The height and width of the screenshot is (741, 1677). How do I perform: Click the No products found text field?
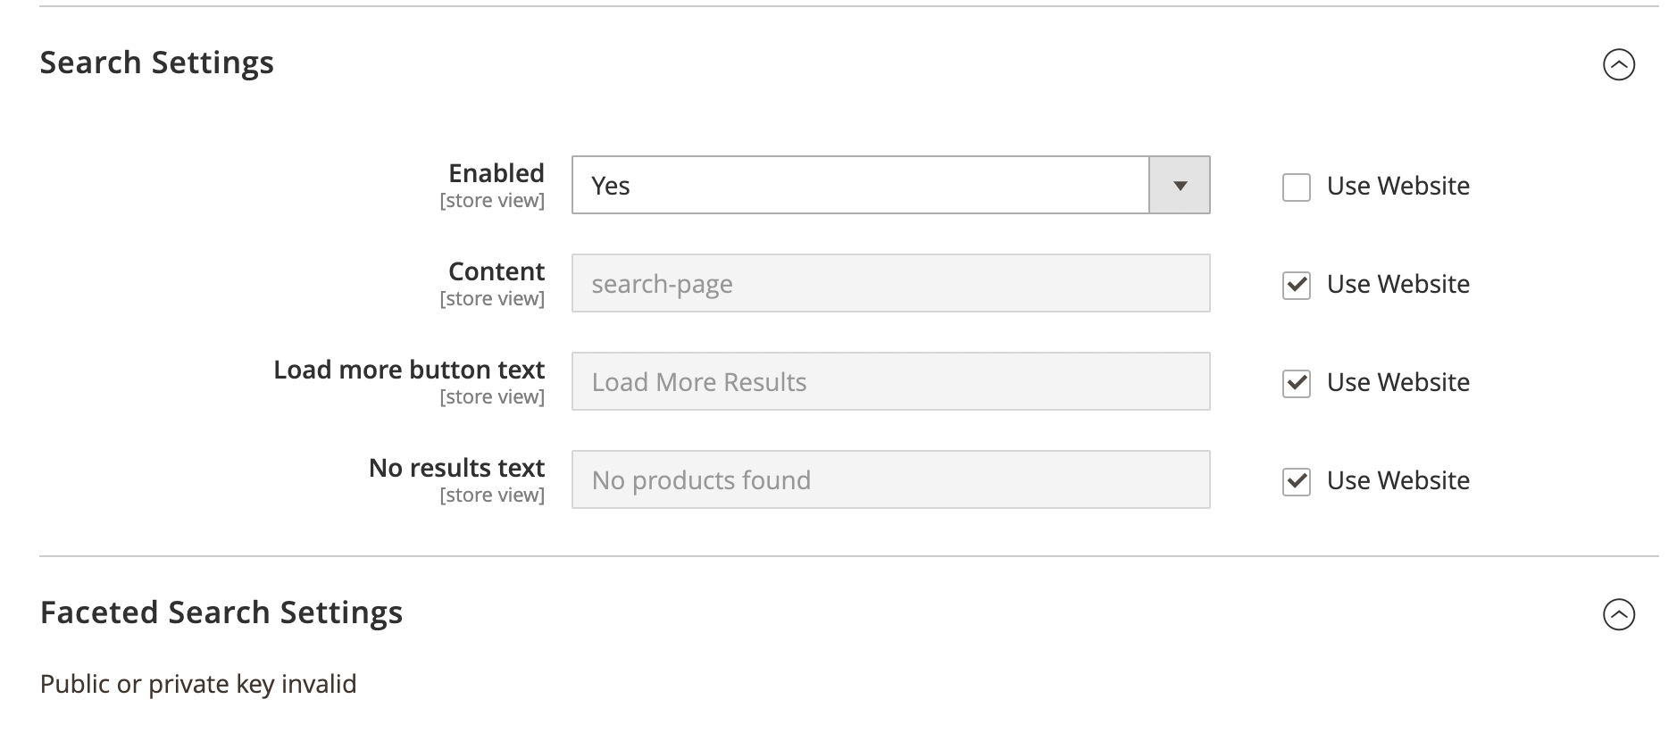coord(890,480)
